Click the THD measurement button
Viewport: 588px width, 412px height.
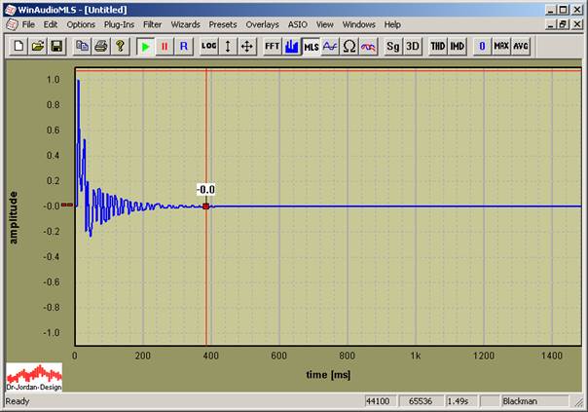pos(437,46)
